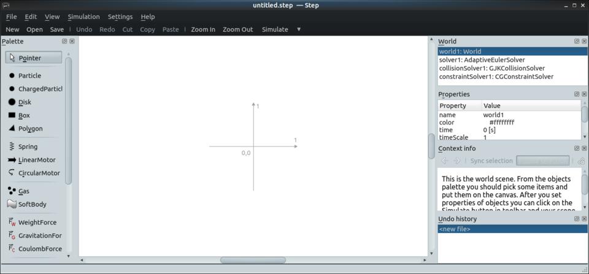Screen dimensions: 589x274
Task: Float the Undo history panel
Action: coord(577,219)
